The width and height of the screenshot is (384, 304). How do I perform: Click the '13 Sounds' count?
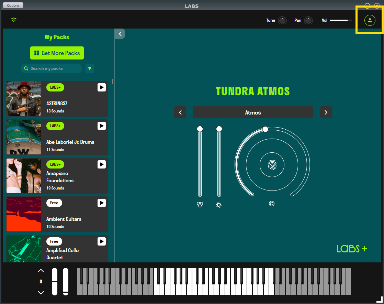[x=55, y=111]
